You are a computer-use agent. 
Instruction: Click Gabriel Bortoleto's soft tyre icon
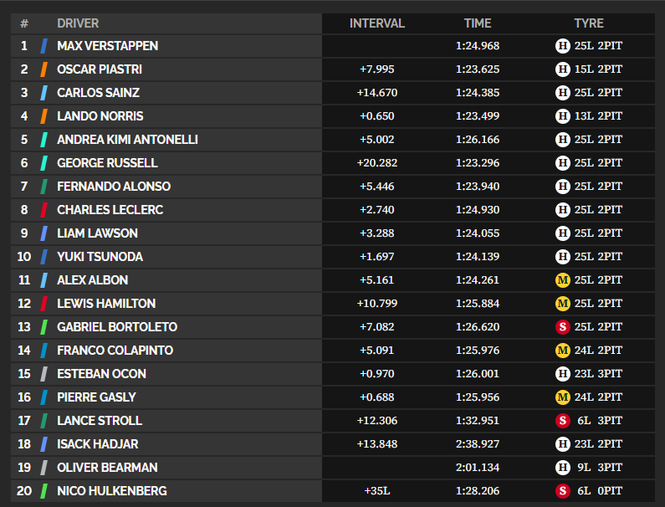563,327
